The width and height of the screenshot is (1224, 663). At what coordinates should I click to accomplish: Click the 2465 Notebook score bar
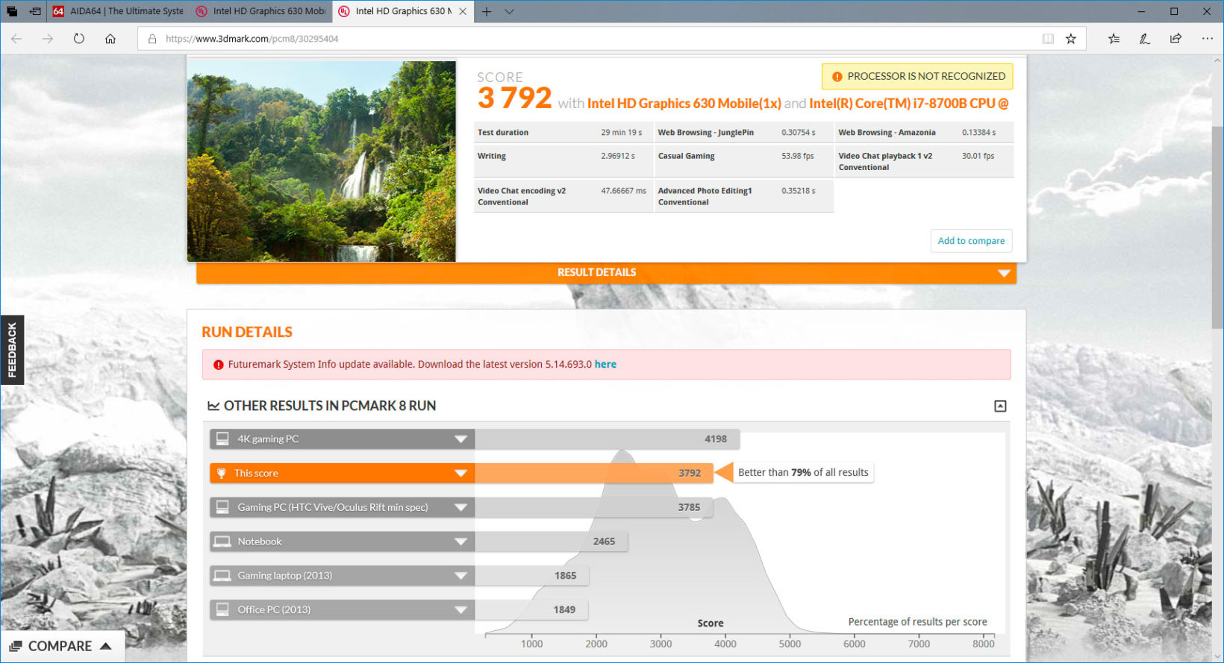[x=551, y=541]
